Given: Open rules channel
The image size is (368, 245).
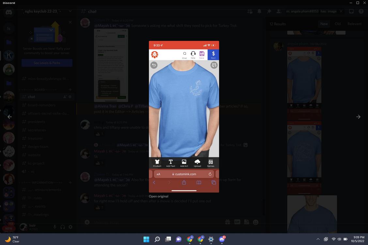Looking at the screenshot, I should coord(47,198).
